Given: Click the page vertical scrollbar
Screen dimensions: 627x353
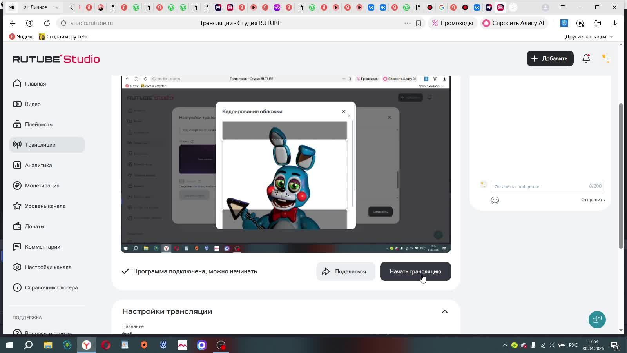Looking at the screenshot, I should point(621,176).
